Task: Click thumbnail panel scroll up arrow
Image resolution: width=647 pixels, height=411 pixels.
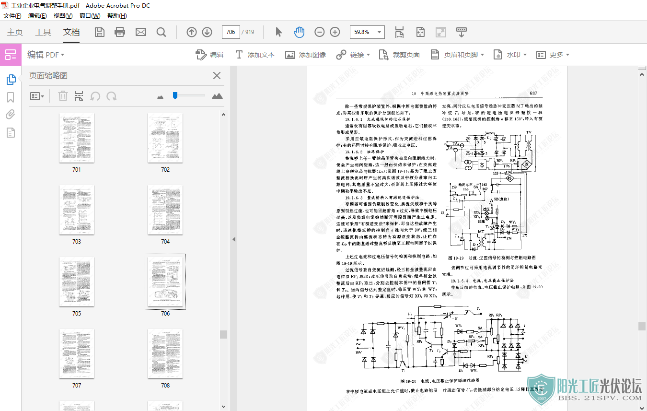Action: point(223,114)
